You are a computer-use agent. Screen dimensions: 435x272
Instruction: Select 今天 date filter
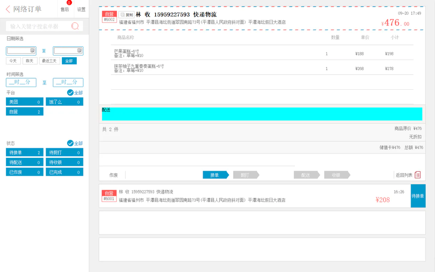click(13, 61)
